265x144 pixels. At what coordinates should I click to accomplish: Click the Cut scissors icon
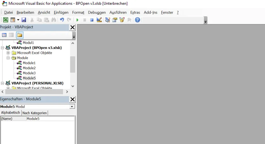pos(32,20)
